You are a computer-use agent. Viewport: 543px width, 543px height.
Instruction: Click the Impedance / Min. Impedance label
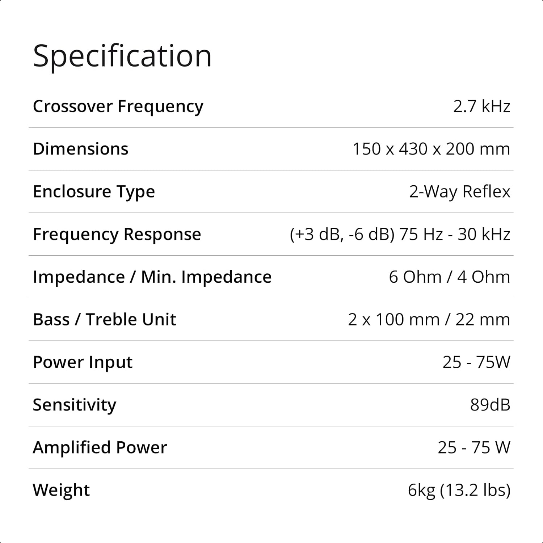click(x=152, y=277)
